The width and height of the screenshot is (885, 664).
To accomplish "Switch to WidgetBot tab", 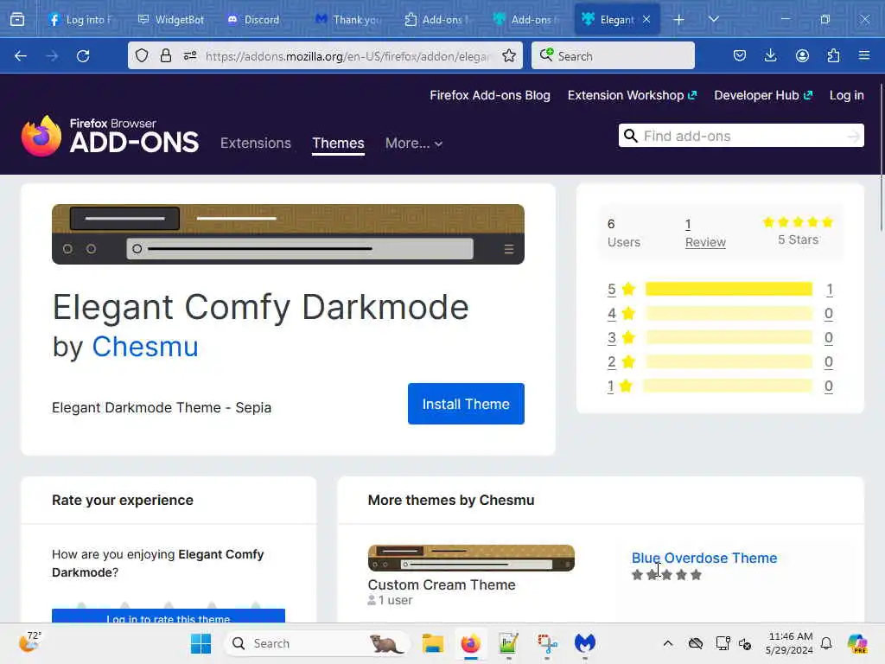I will point(171,20).
